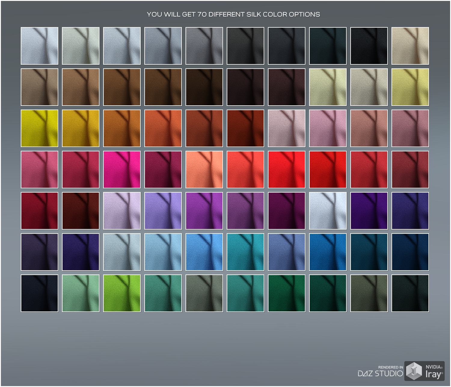This screenshot has width=451, height=387.
Task: Pick the dark plum swatch in the purple row
Action: [287, 211]
